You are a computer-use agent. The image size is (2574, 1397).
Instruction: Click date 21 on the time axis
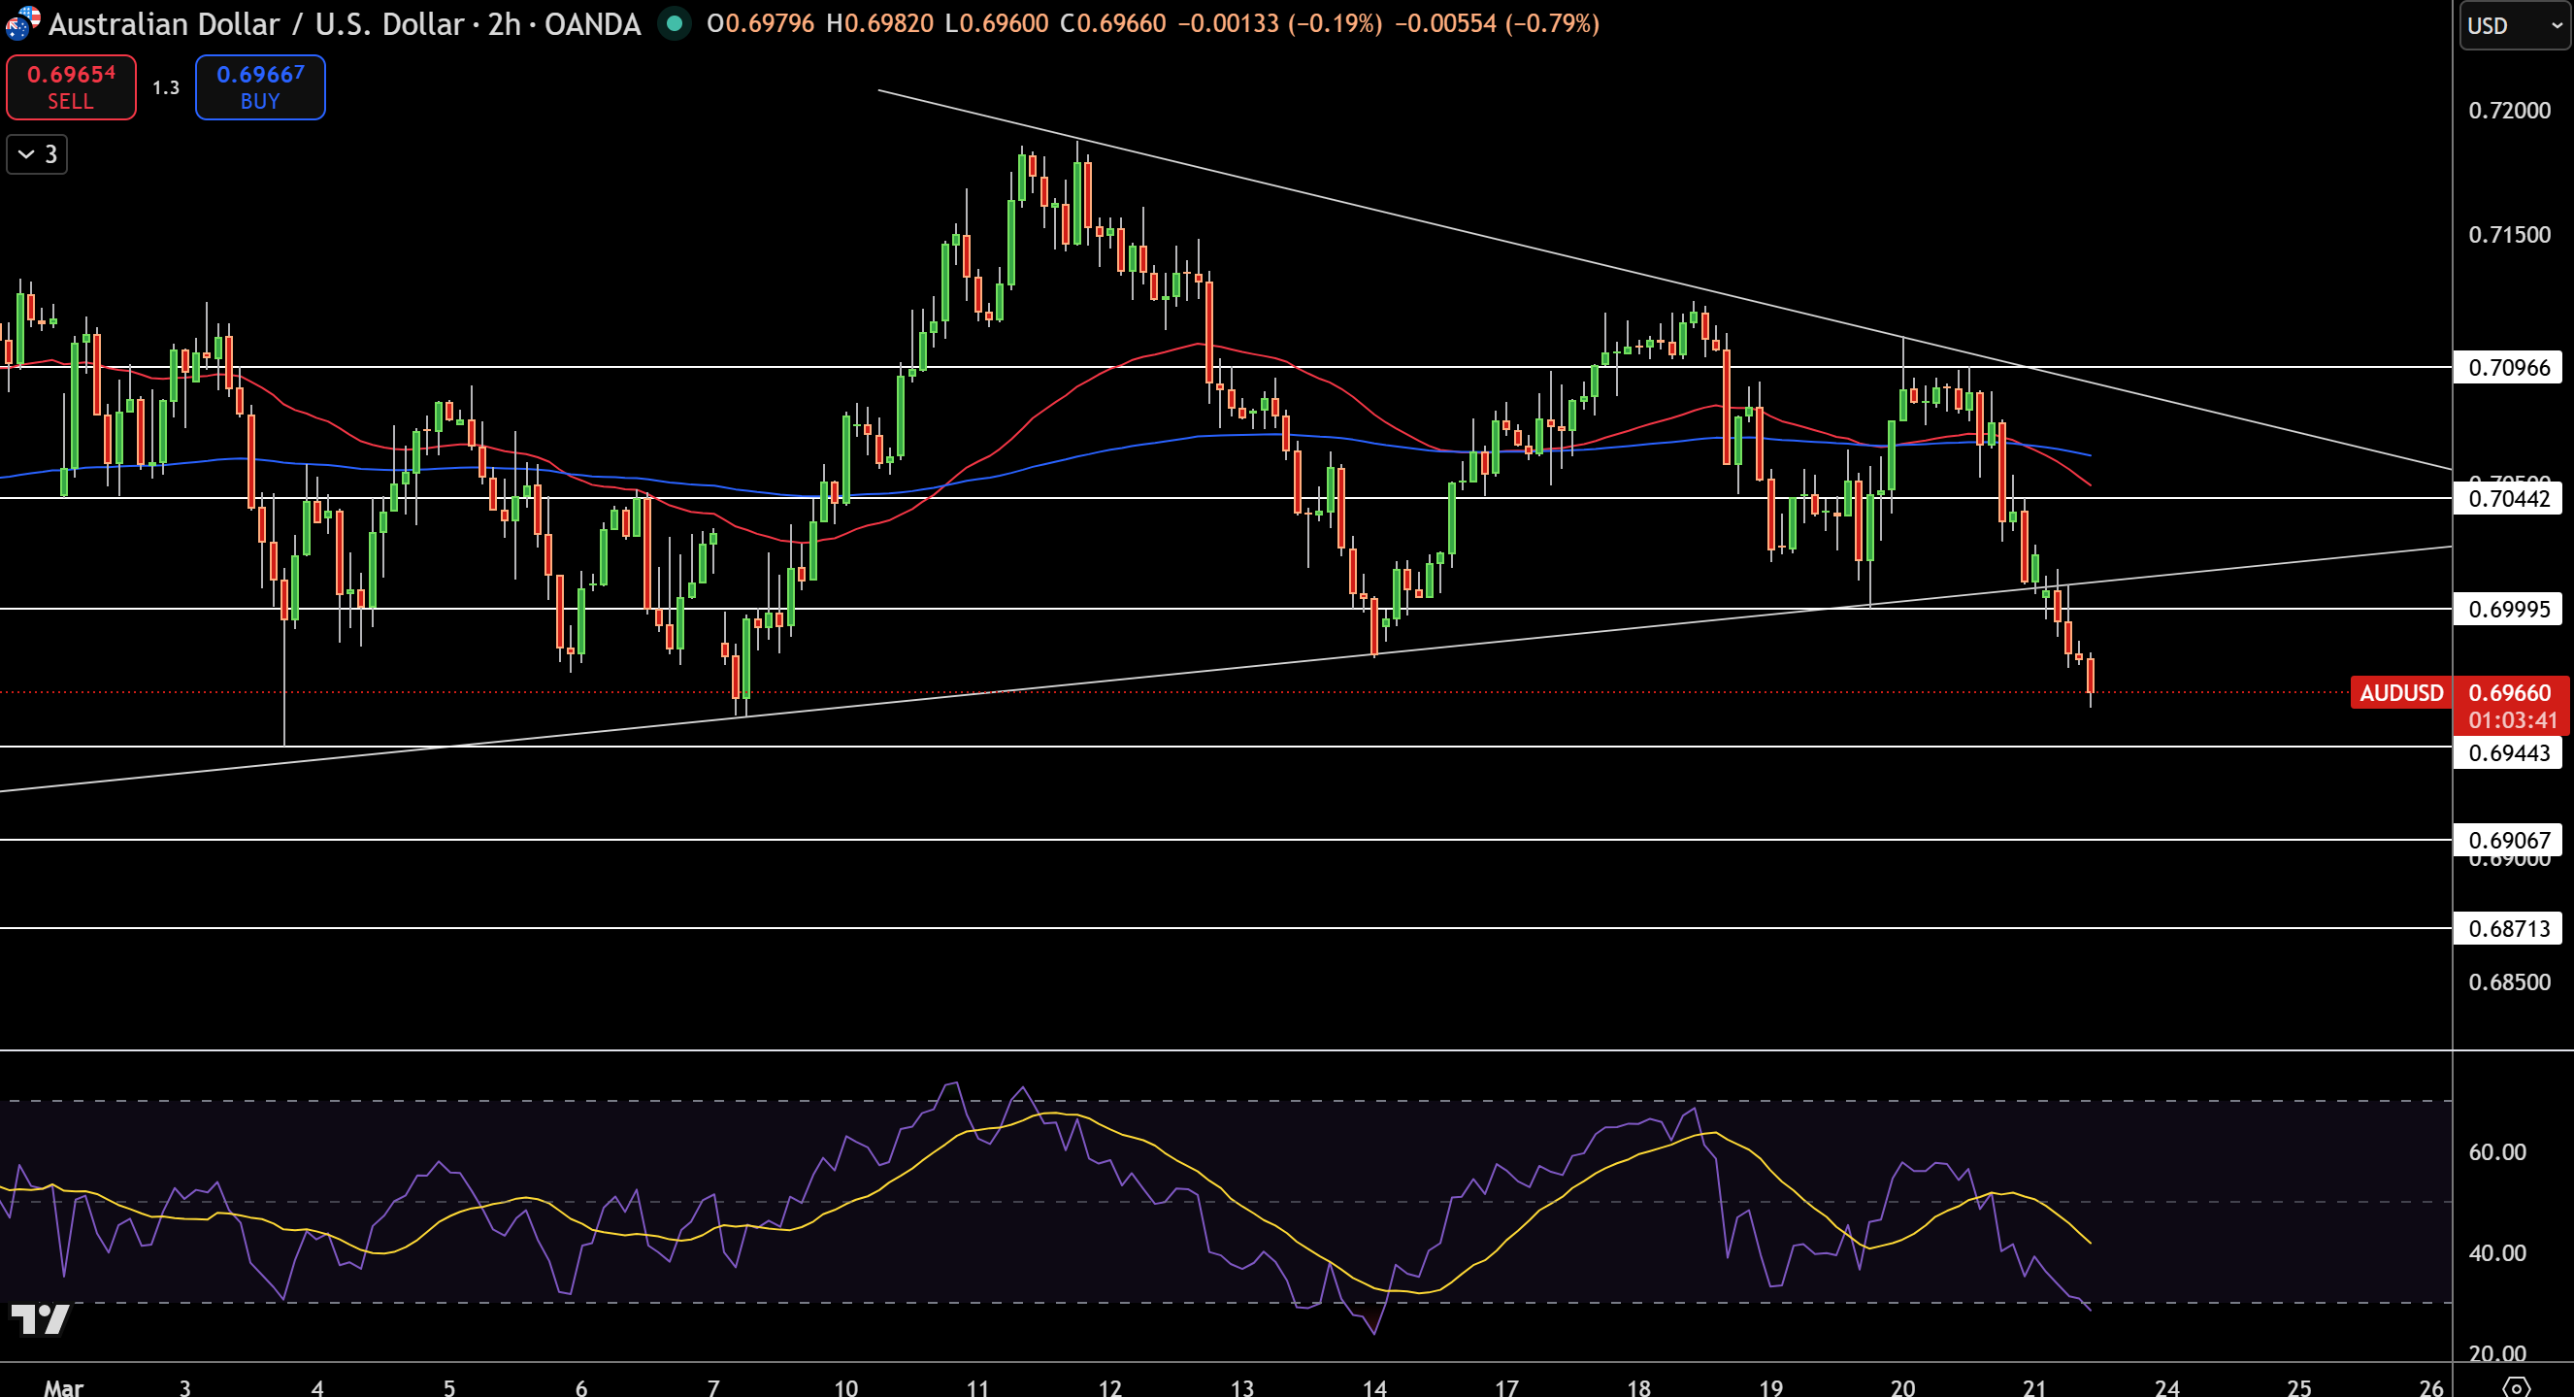click(x=2034, y=1387)
